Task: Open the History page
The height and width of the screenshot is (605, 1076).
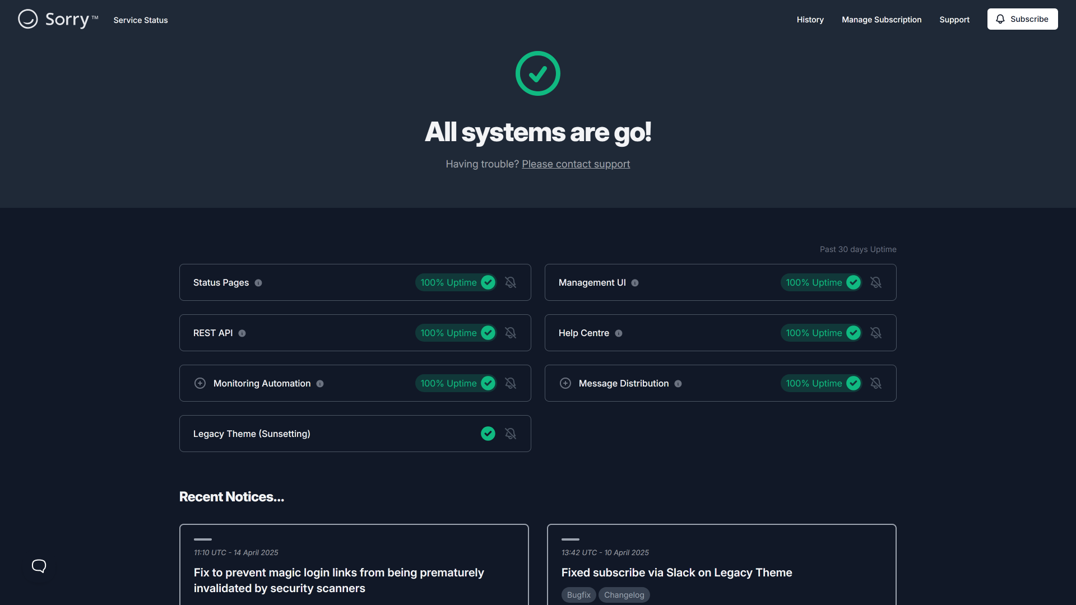Action: [810, 20]
